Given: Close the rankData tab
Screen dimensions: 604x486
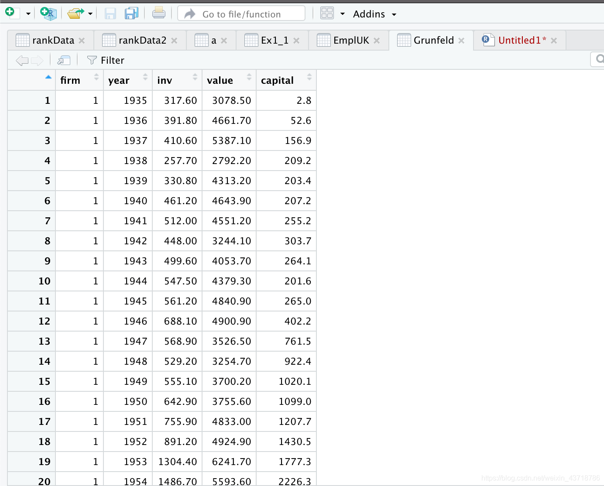Looking at the screenshot, I should (x=82, y=41).
